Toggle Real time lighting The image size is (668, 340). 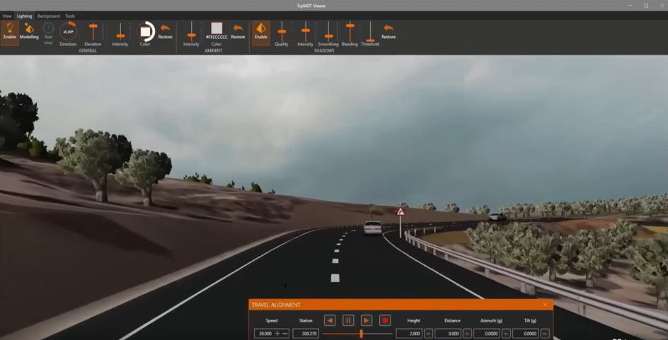(49, 33)
